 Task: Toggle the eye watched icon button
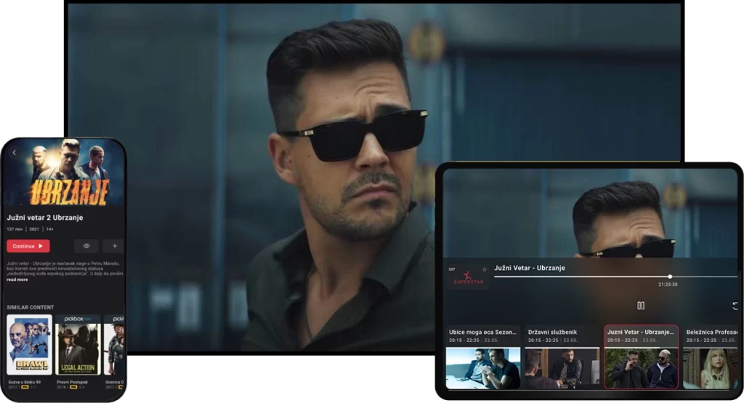click(86, 246)
